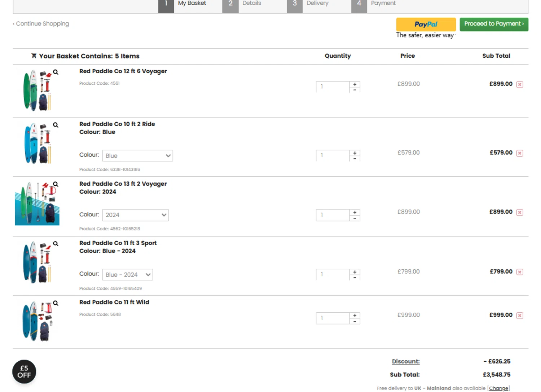This screenshot has height=392, width=541.
Task: Increase quantity of 11 ft Wild
Action: [x=355, y=315]
